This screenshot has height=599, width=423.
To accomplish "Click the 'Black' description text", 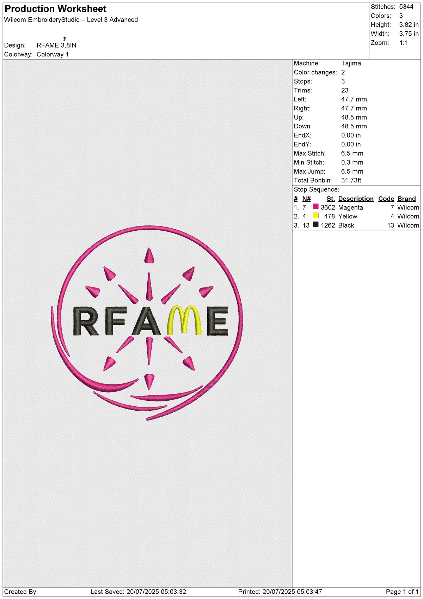I will pyautogui.click(x=346, y=225).
